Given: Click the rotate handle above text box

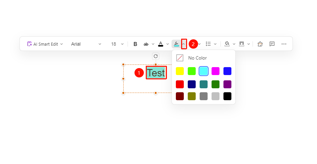Looking at the screenshot, I should [156, 56].
